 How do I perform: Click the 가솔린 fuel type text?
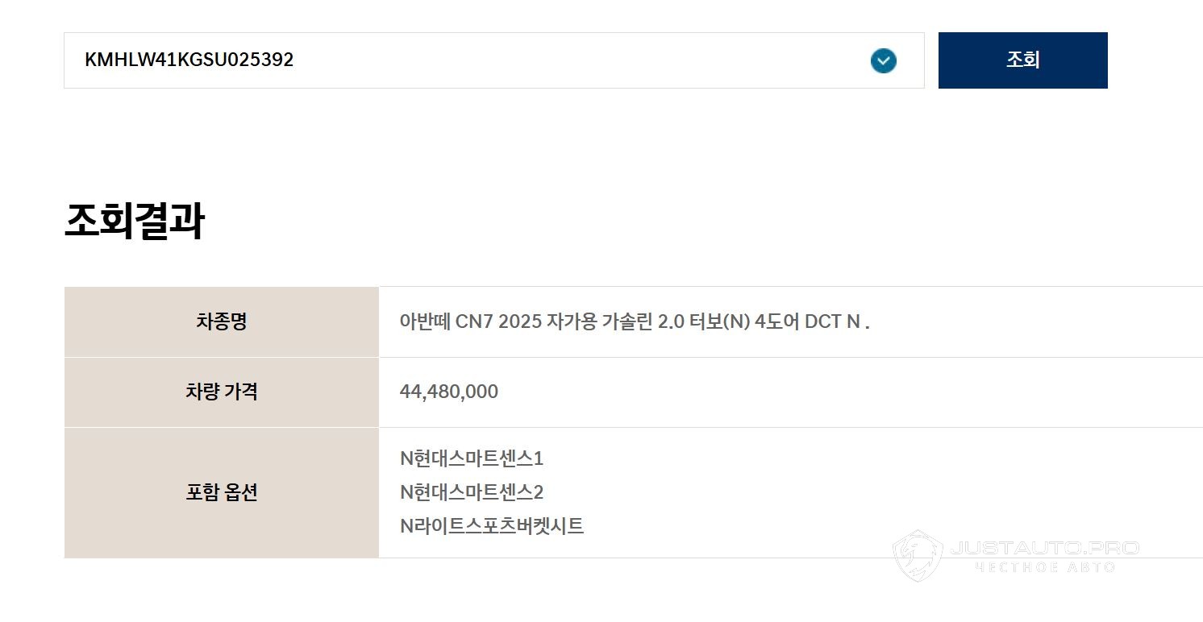(627, 322)
